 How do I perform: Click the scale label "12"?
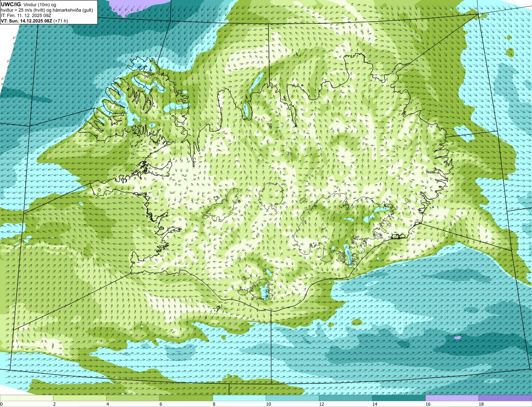[322, 404]
